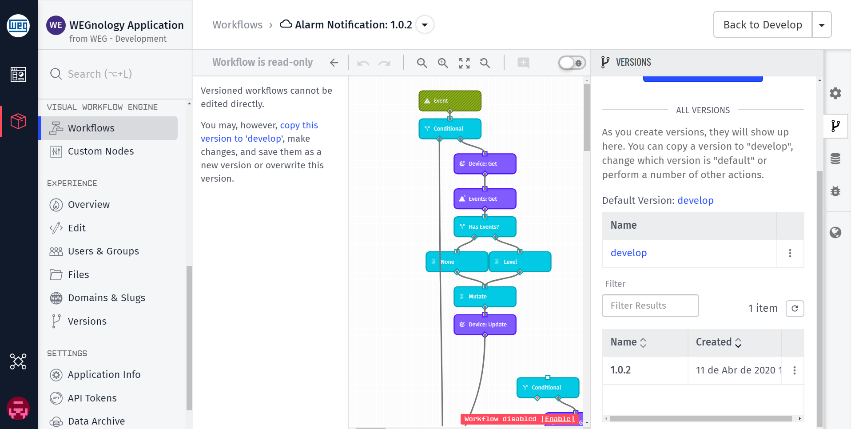Select the Device: Get node
Image resolution: width=851 pixels, height=429 pixels.
[x=485, y=164]
